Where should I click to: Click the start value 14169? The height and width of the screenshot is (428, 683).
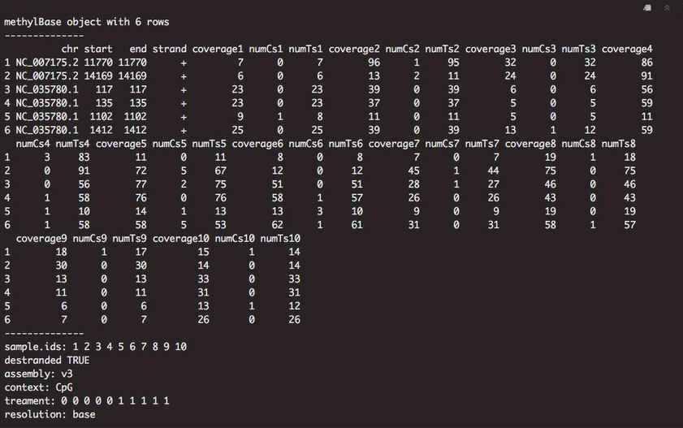tap(98, 76)
